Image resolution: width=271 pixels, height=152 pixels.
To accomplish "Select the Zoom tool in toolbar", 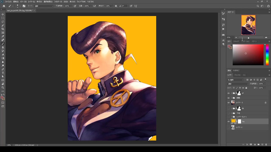I will click(x=3, y=88).
